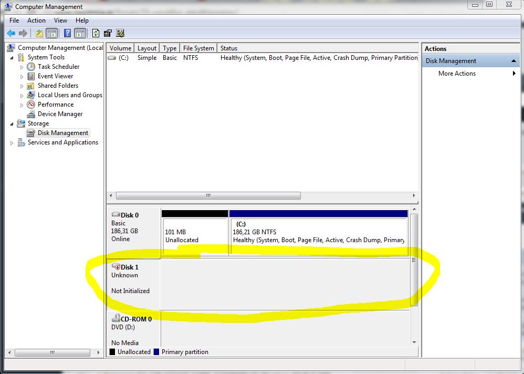The image size is (524, 374).
Task: Click the disk view scroll down arrow
Action: click(414, 342)
